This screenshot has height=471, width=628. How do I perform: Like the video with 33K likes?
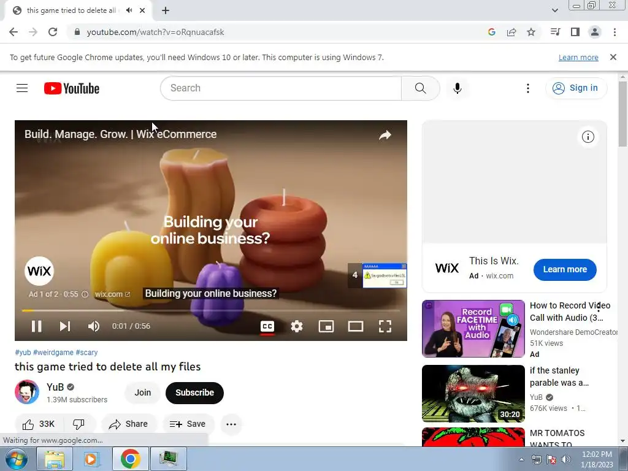tap(38, 424)
